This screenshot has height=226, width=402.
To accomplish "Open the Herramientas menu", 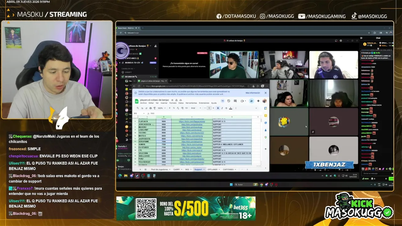I will [191, 103].
